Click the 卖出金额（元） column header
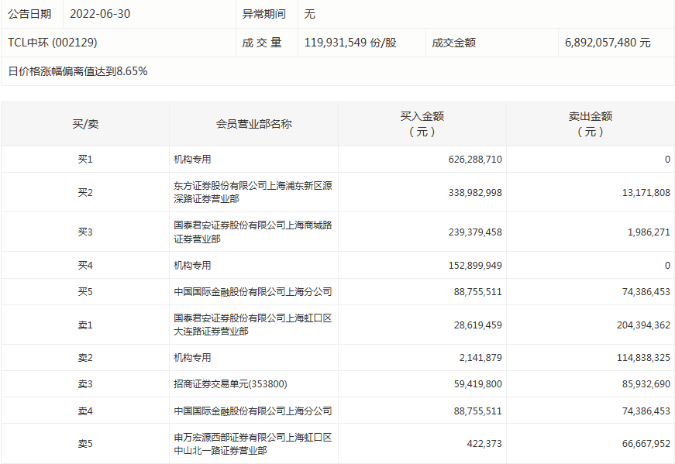The height and width of the screenshot is (464, 675). tap(590, 124)
